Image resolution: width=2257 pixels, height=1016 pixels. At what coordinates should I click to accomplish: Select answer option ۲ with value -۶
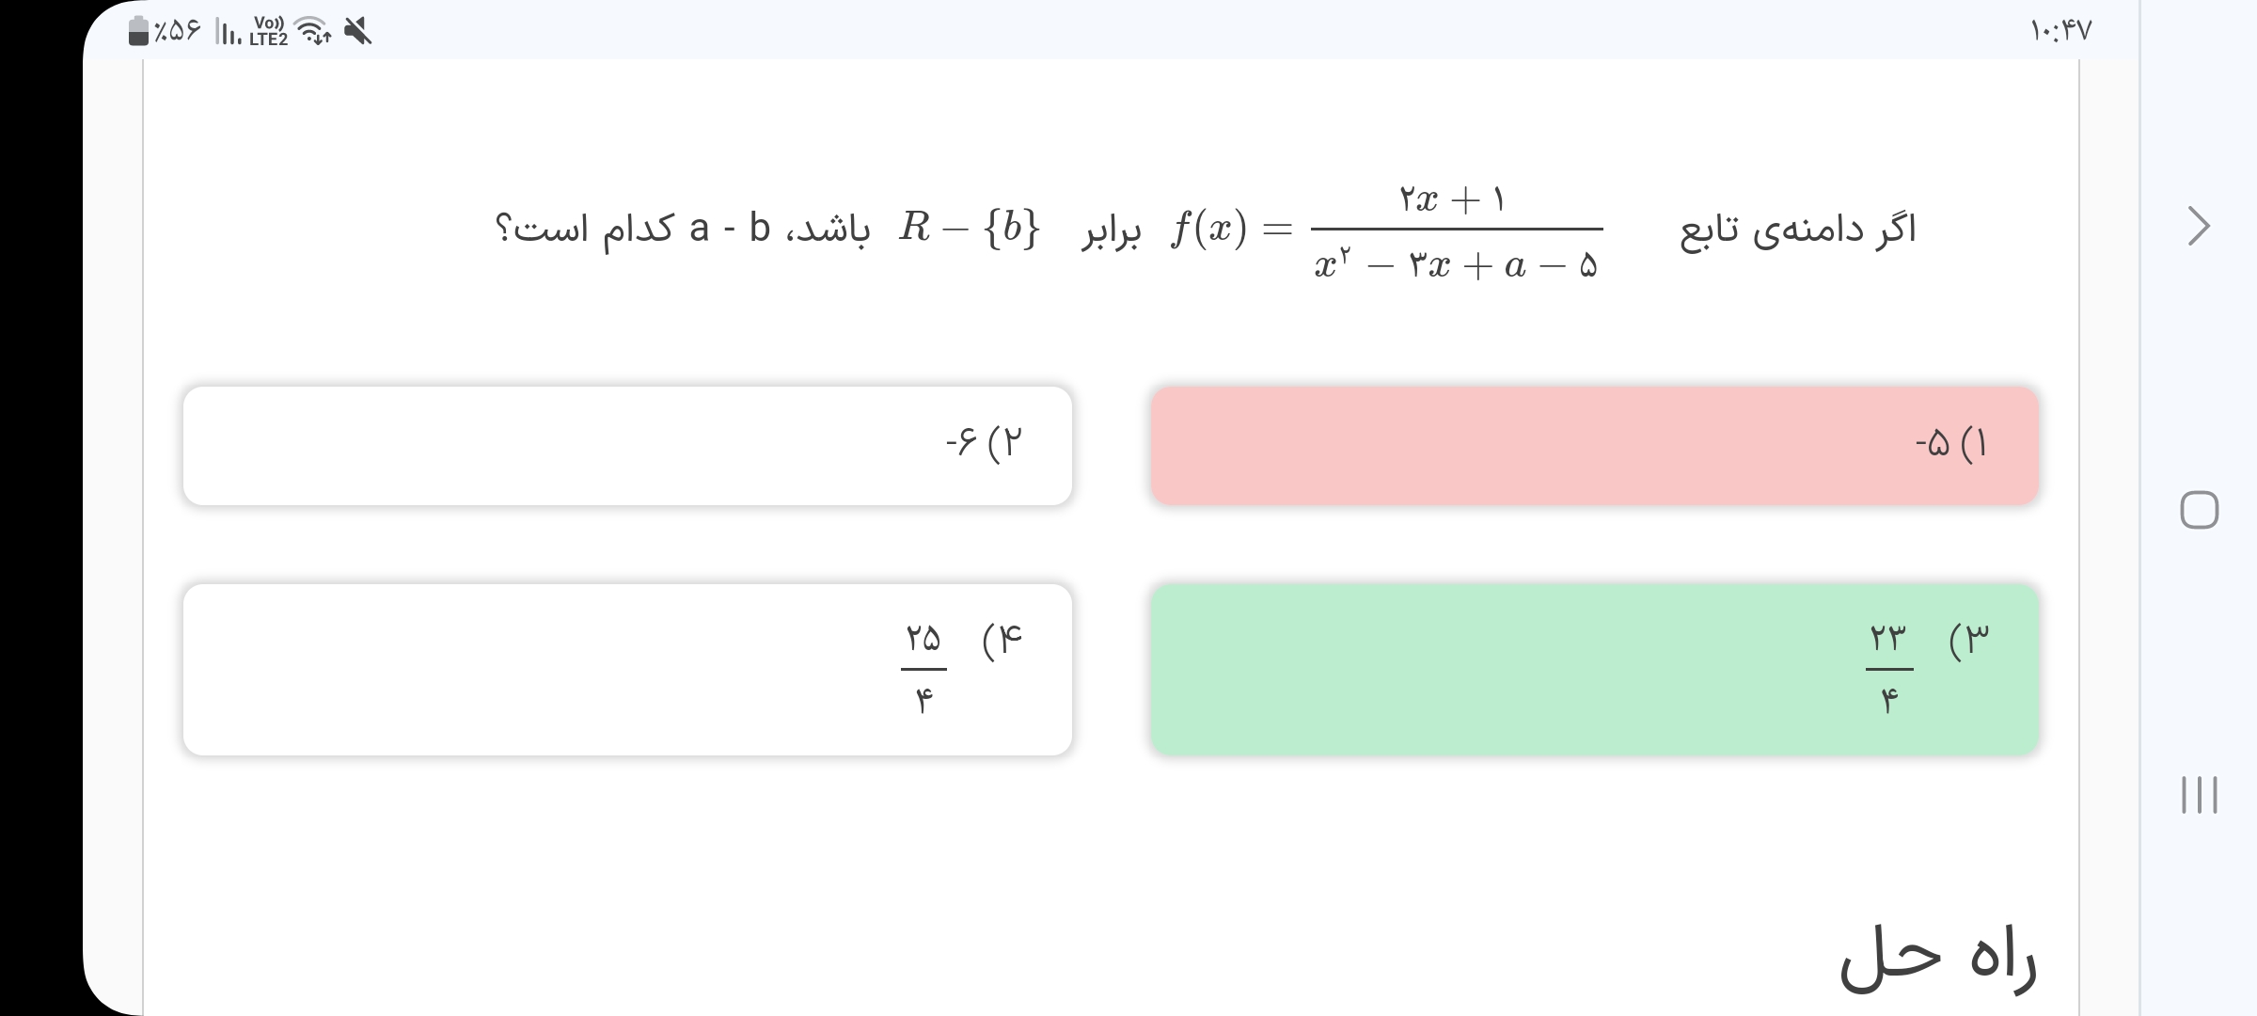tap(627, 446)
